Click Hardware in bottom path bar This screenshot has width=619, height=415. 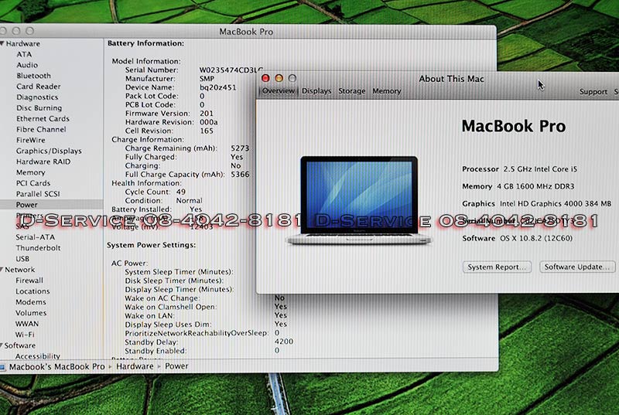(135, 366)
